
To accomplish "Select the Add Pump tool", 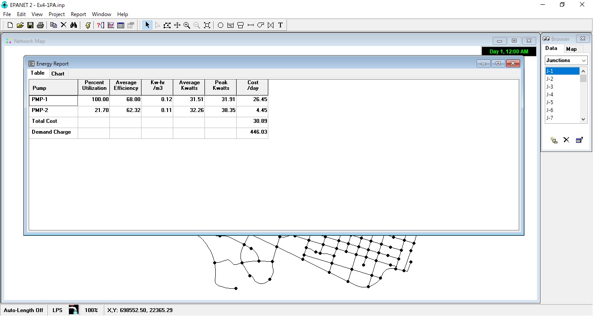I will [260, 25].
